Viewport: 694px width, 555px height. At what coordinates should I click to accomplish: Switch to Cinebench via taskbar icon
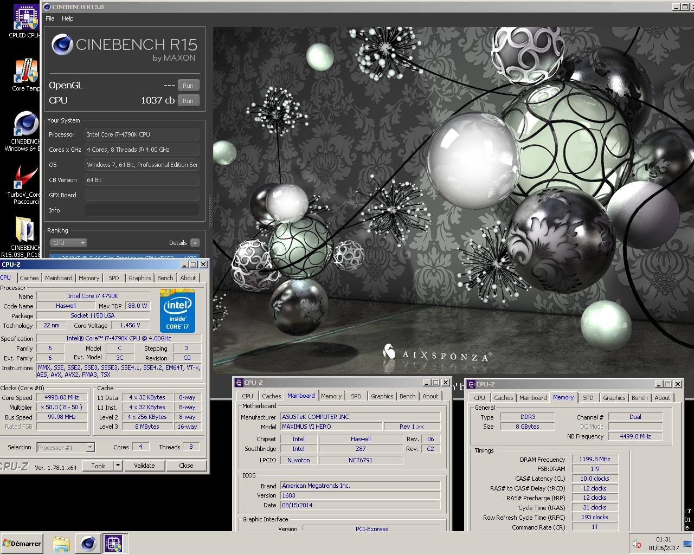click(x=88, y=544)
